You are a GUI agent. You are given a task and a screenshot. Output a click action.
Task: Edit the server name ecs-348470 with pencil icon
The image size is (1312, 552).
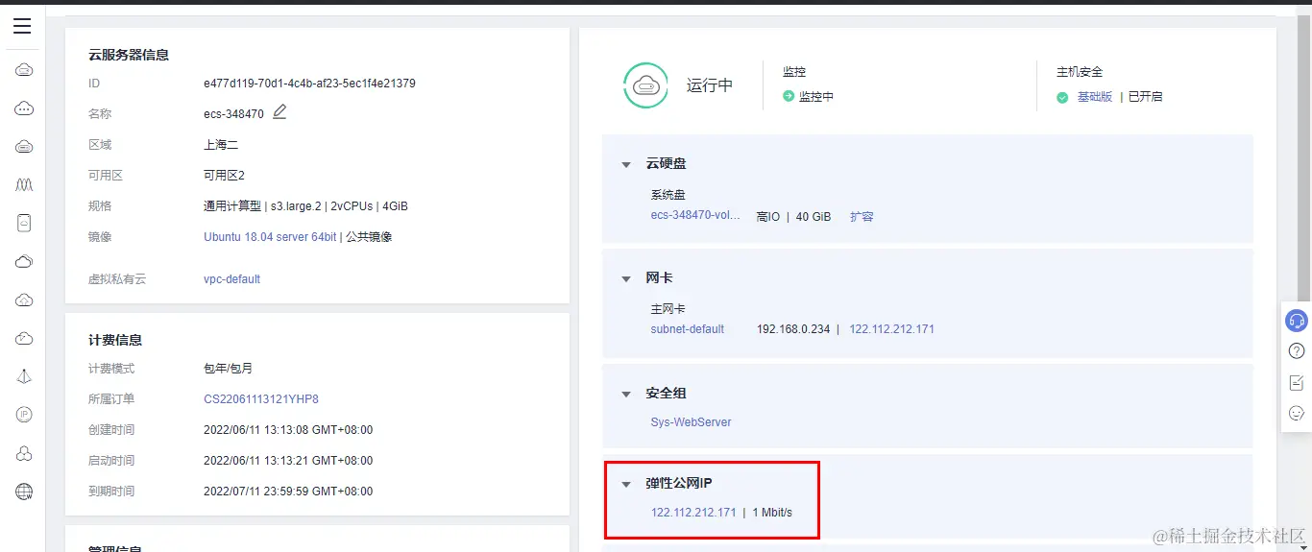coord(279,112)
